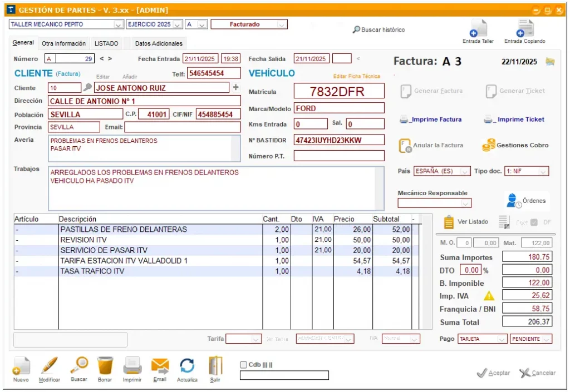570x392 pixels.
Task: Open the País ESPAÑA dropdown
Action: [465, 171]
